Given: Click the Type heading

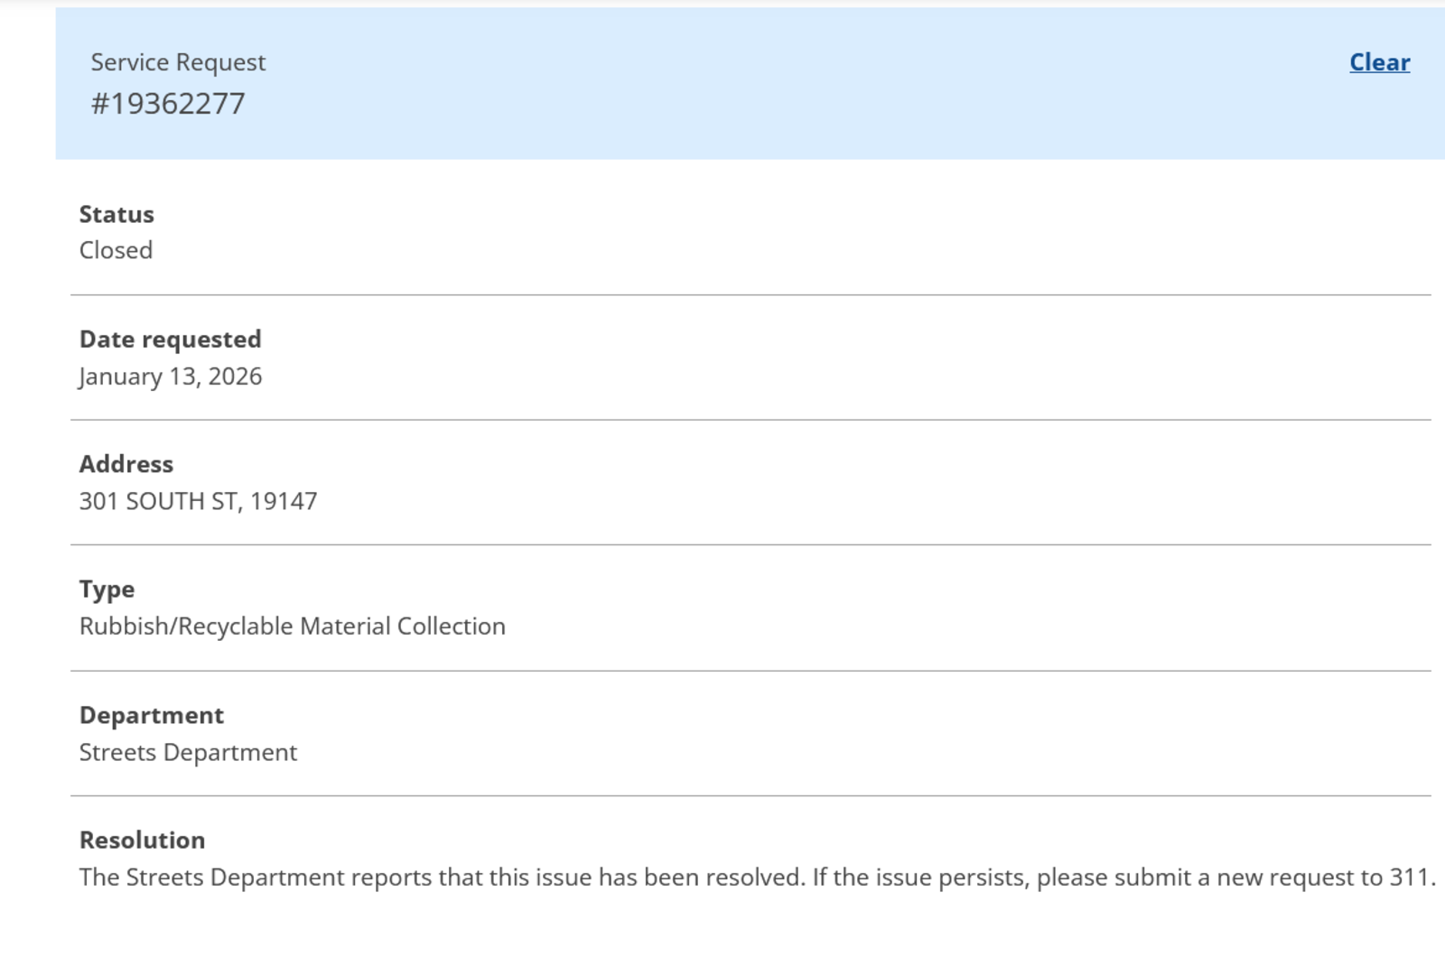Looking at the screenshot, I should [107, 589].
